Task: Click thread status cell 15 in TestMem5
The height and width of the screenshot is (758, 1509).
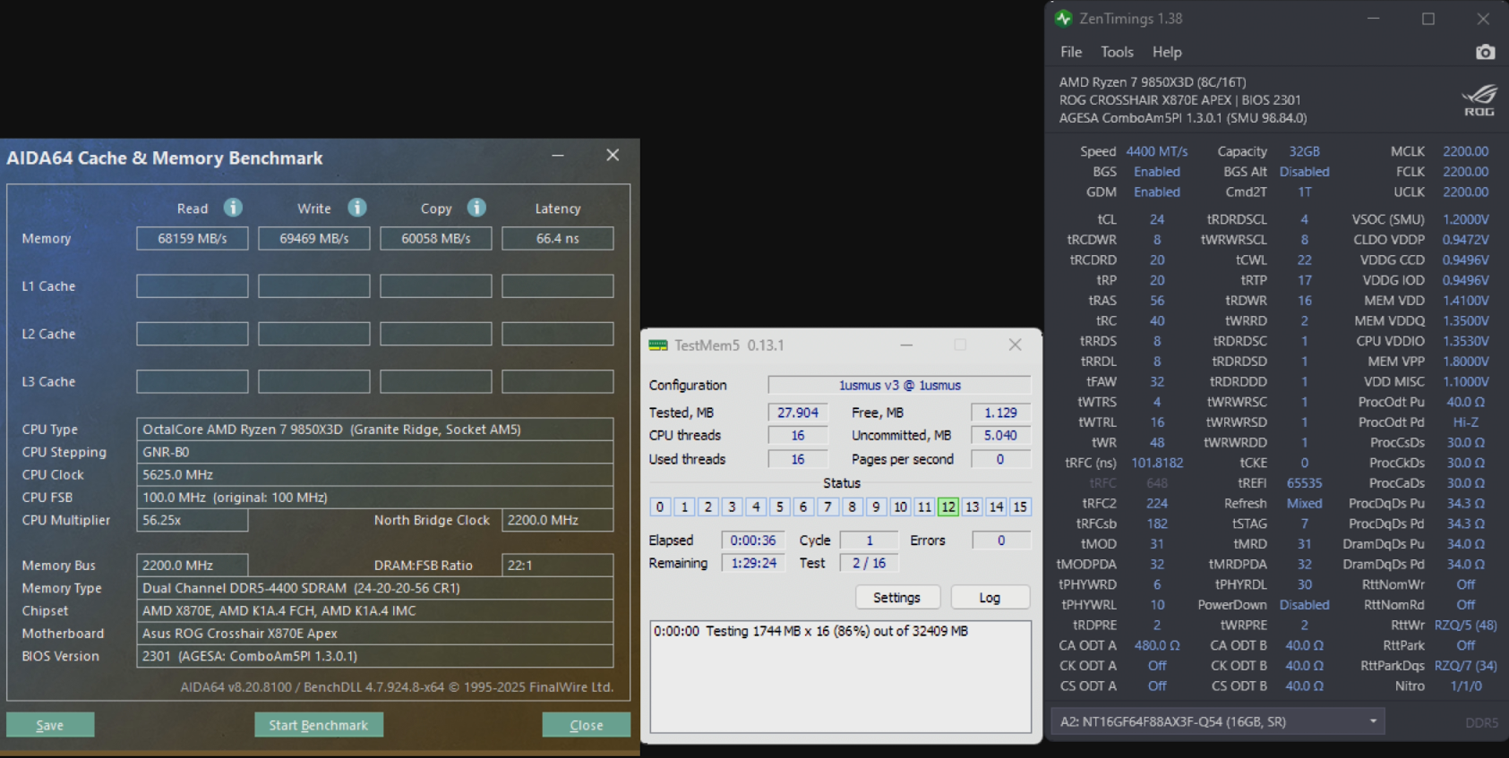Action: coord(1020,507)
